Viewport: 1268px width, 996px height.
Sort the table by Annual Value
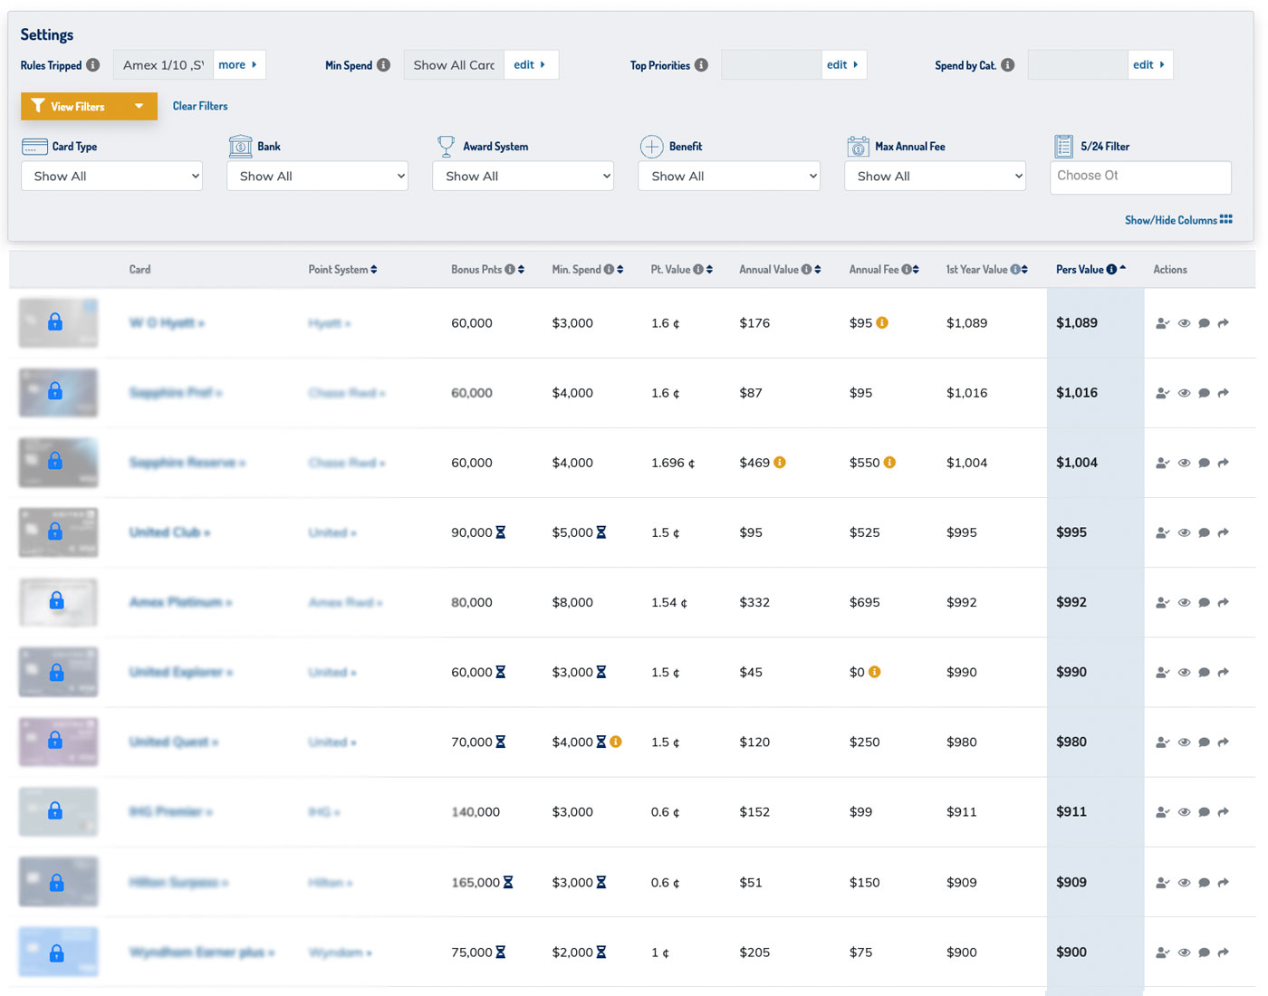[817, 269]
